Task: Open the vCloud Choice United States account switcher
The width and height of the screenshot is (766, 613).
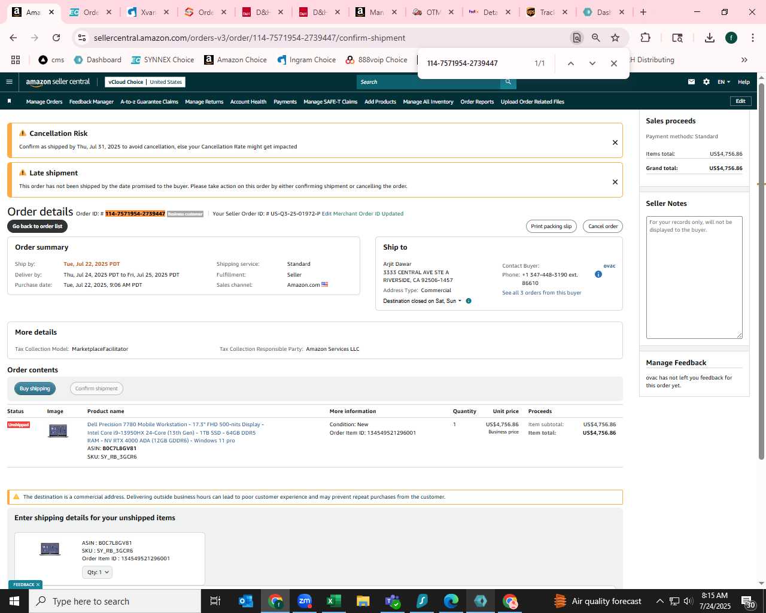Action: 145,82
